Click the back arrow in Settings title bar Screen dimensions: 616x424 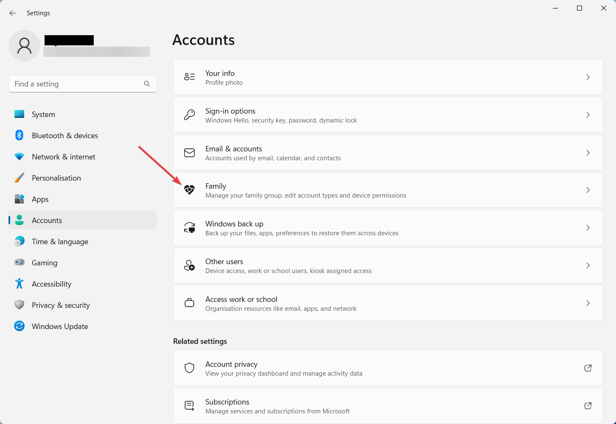[x=13, y=13]
